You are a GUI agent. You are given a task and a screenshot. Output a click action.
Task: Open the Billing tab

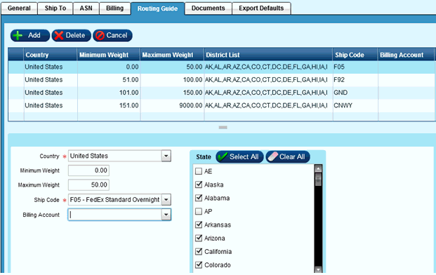click(114, 8)
